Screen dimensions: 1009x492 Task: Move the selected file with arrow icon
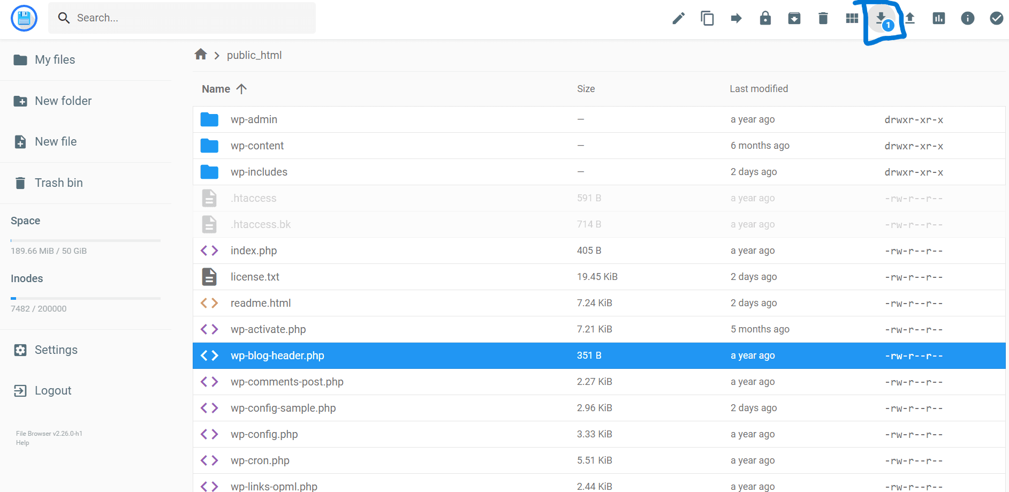tap(736, 18)
